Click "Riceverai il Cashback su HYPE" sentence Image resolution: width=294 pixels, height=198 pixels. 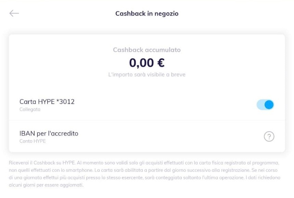[44, 162]
